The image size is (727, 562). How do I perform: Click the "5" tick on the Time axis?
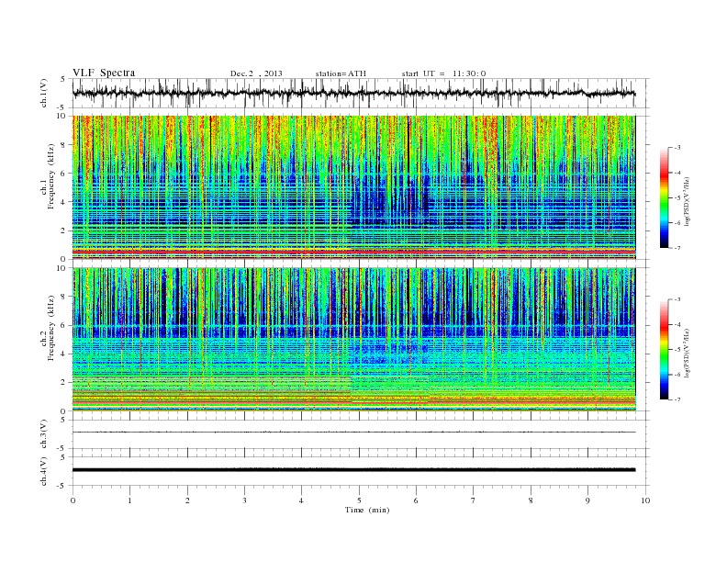[359, 500]
